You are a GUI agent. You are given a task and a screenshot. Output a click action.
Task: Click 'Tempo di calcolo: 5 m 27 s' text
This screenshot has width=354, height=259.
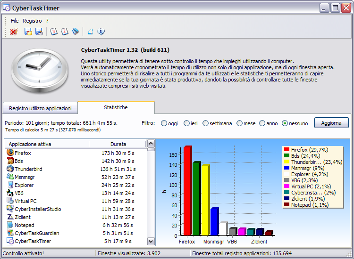coord(31,130)
